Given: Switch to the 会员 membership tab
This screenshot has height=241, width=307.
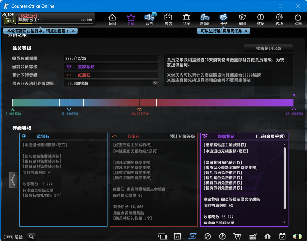Looking at the screenshot, I should (131, 19).
